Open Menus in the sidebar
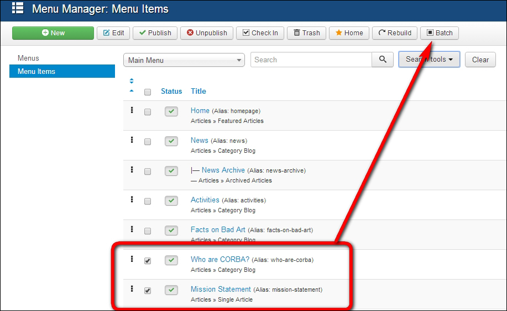Viewport: 507px width, 311px height. (x=28, y=58)
